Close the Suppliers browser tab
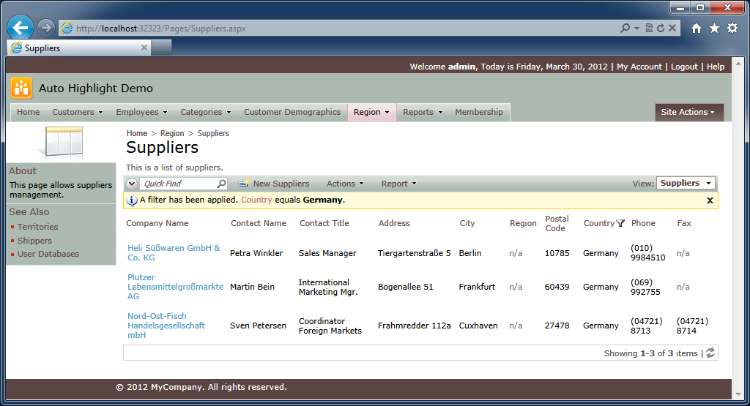The height and width of the screenshot is (406, 750). coord(144,48)
